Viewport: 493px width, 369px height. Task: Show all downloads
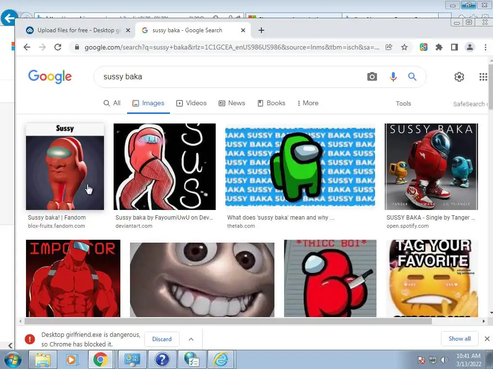(459, 339)
